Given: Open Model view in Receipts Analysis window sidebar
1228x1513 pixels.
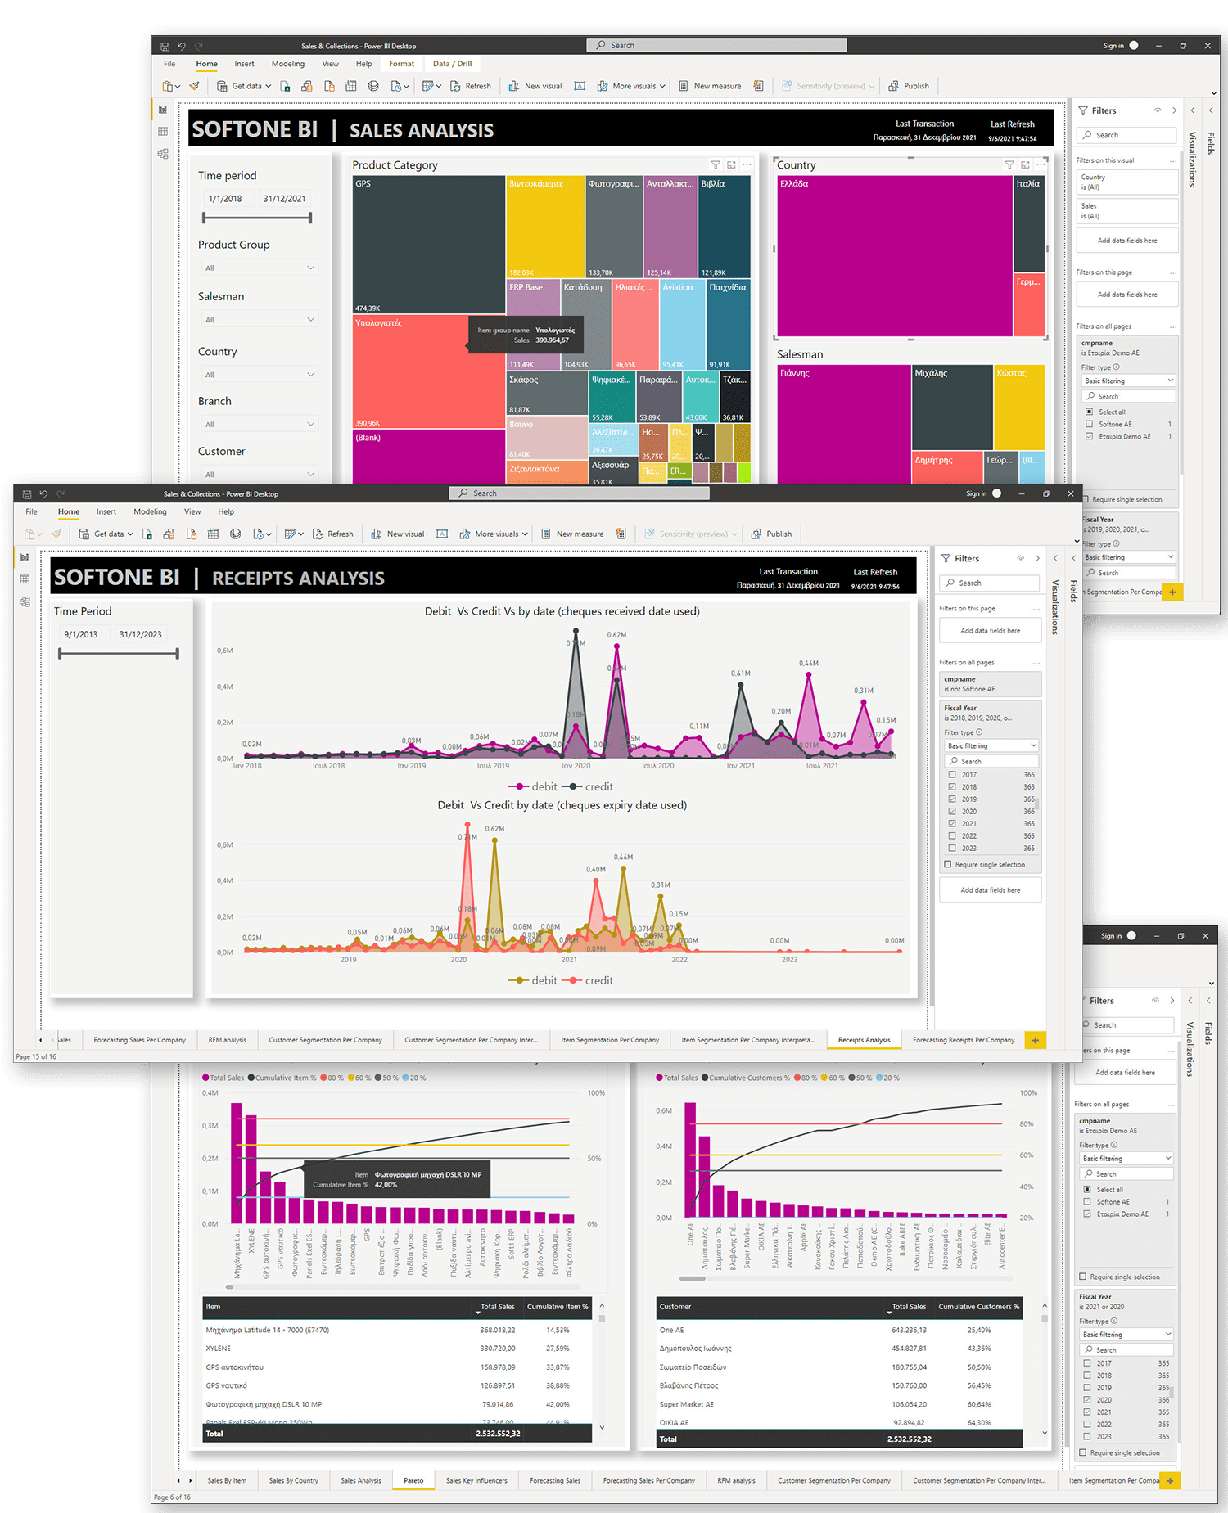Looking at the screenshot, I should pyautogui.click(x=25, y=601).
